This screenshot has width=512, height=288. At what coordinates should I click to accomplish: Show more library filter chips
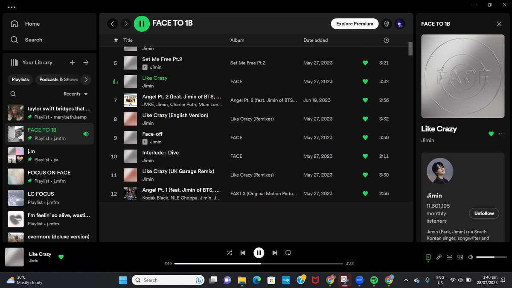[x=86, y=79]
